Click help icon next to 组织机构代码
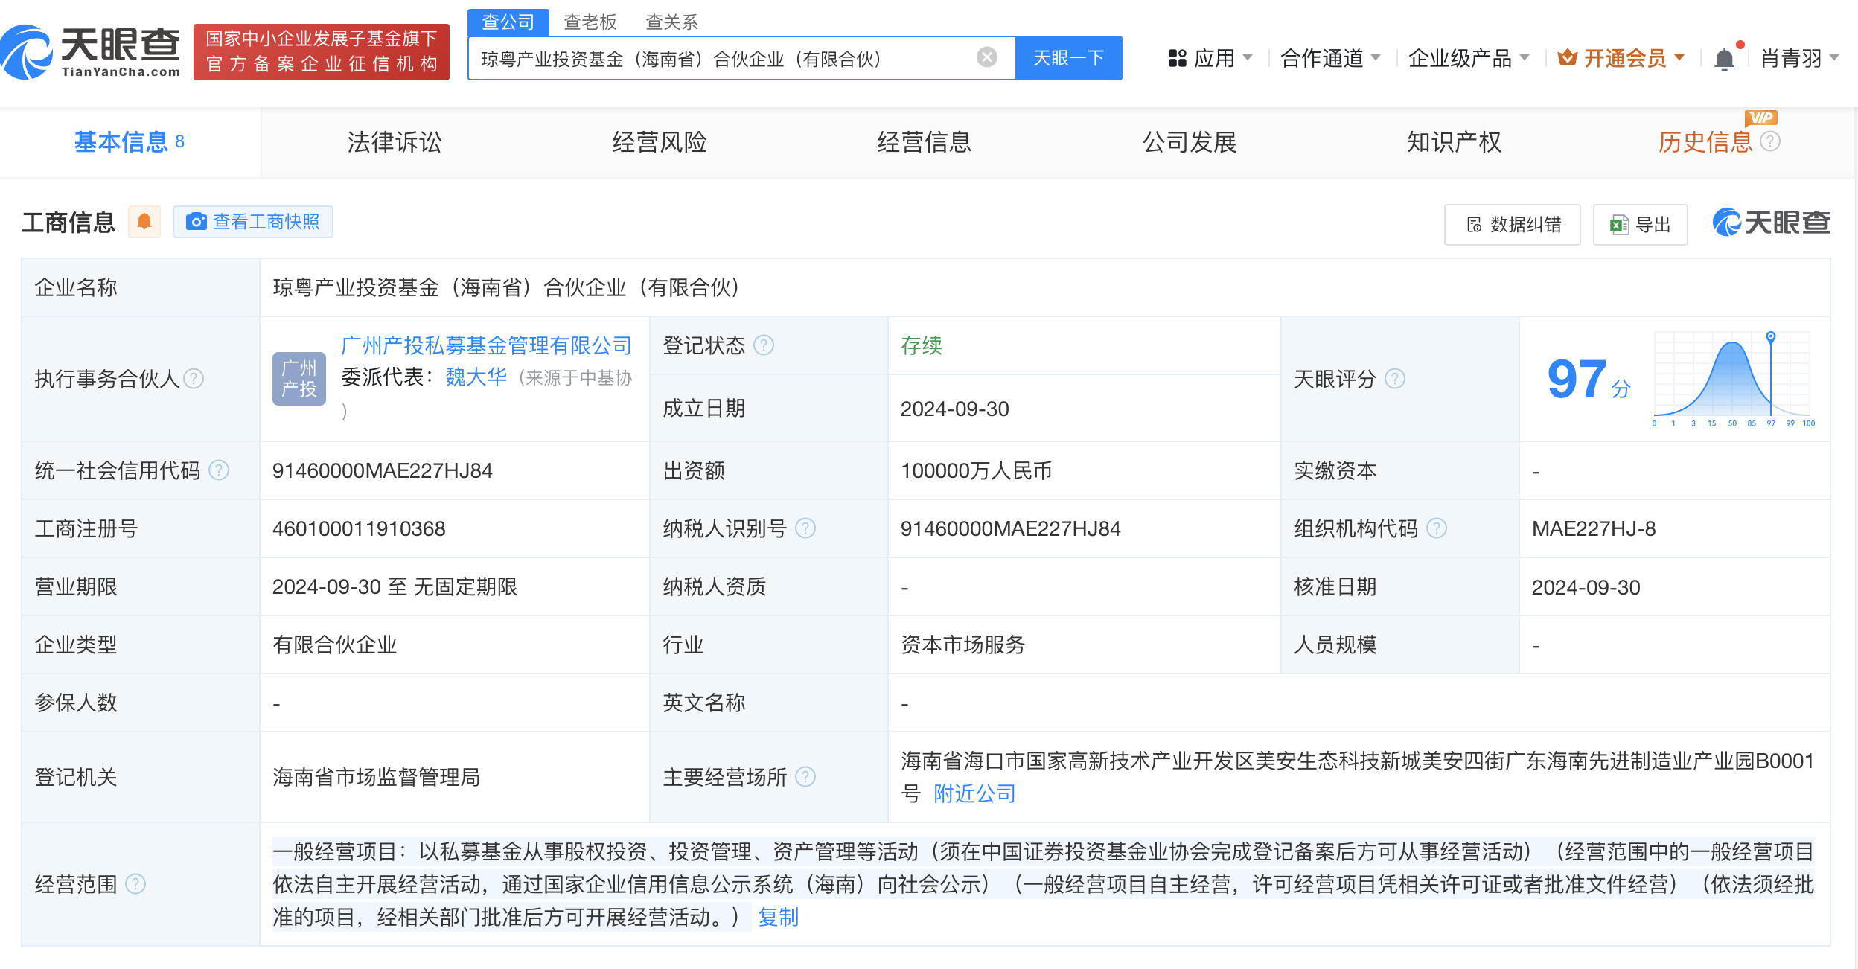Viewport: 1858px width, 969px height. 1437,528
